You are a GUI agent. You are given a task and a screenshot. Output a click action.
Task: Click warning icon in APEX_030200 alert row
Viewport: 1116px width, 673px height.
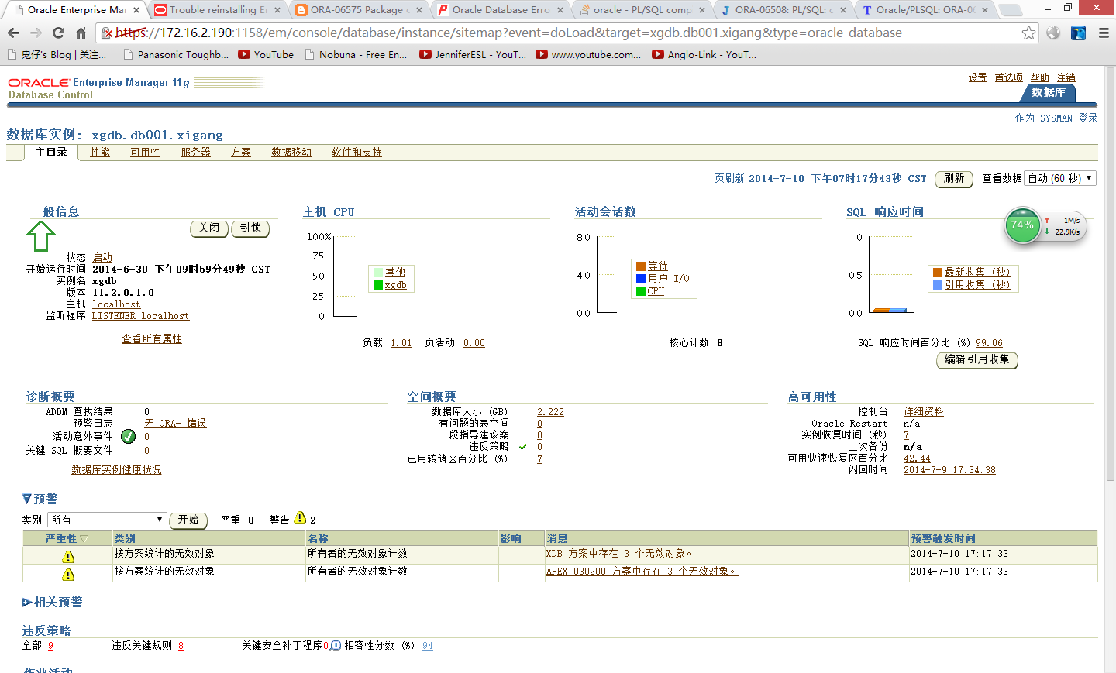click(68, 575)
